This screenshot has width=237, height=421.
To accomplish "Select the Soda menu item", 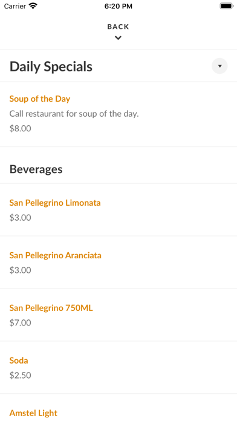I will point(19,361).
